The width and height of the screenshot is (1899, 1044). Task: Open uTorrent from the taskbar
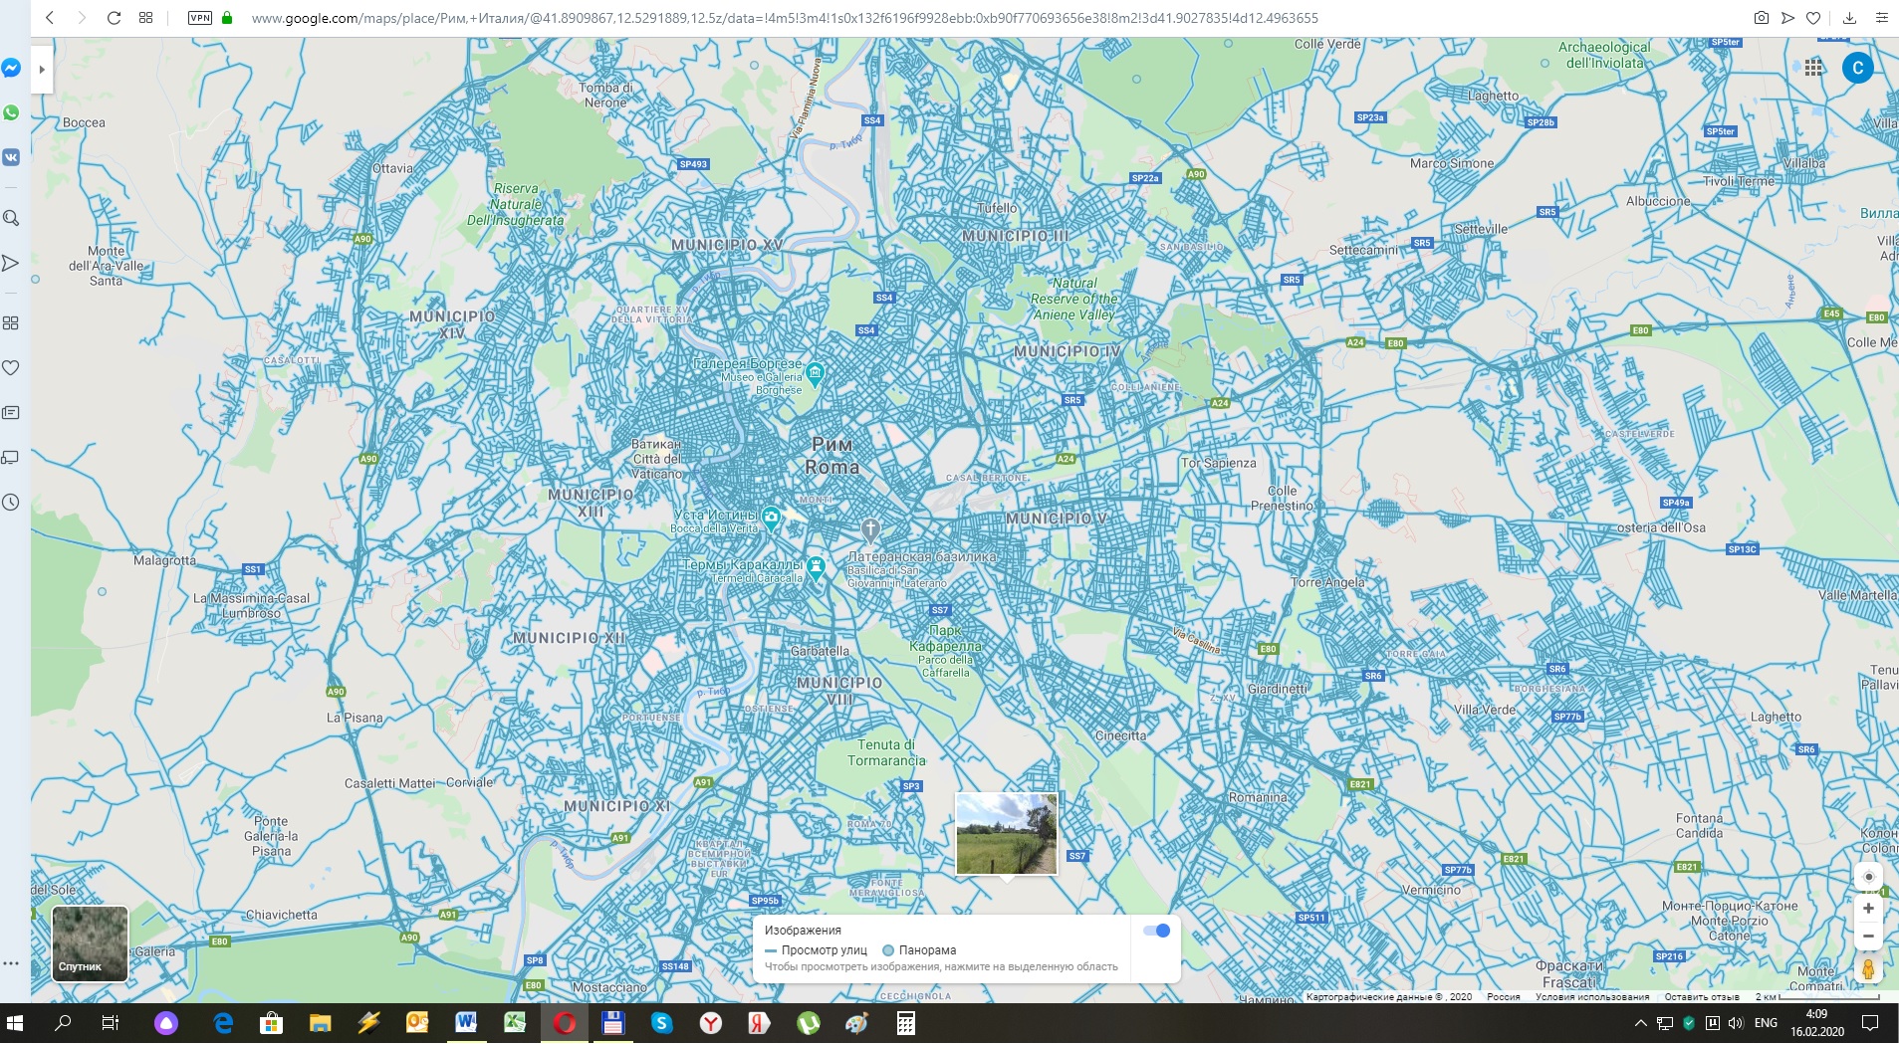pyautogui.click(x=808, y=1023)
